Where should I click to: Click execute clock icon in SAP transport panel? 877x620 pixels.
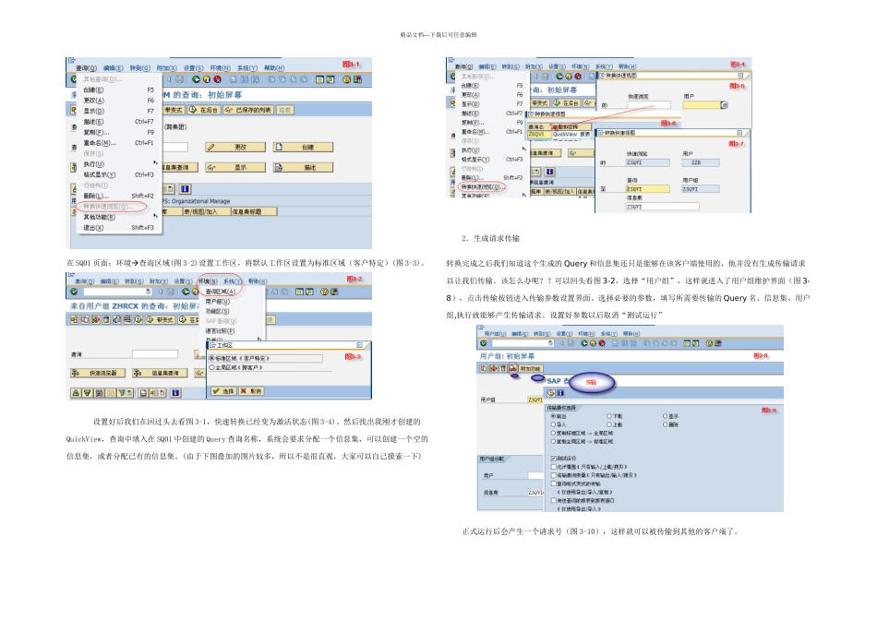pyautogui.click(x=551, y=393)
